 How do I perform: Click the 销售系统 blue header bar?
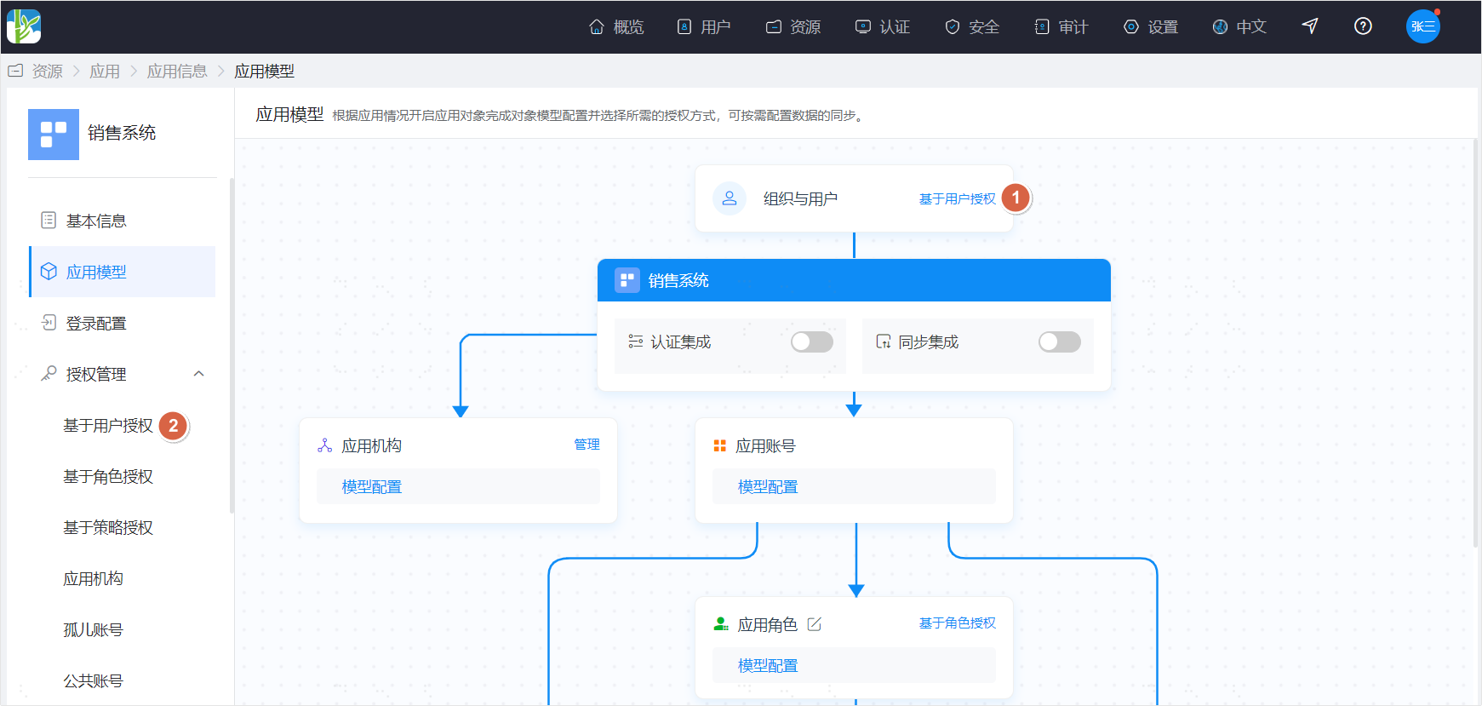(854, 280)
